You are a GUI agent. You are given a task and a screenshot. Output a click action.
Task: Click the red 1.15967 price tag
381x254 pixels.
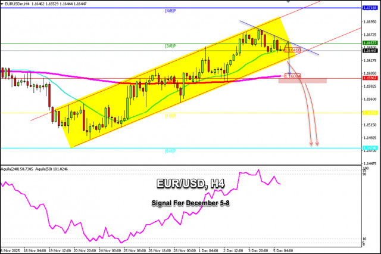coord(370,78)
